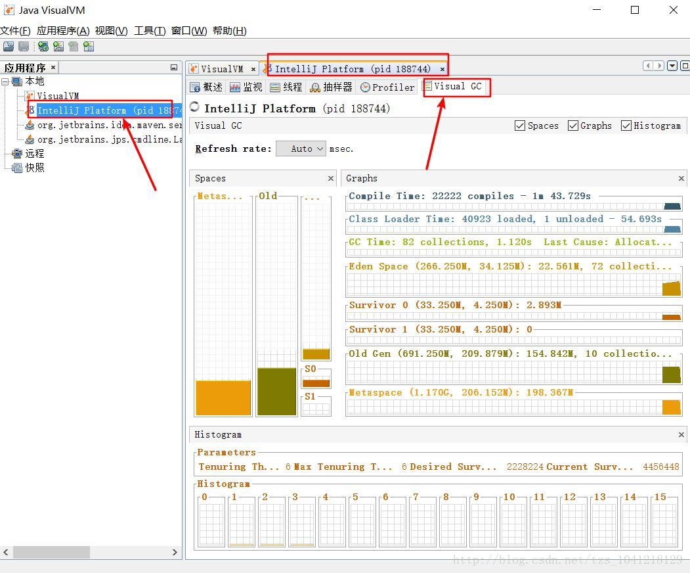690x573 pixels.
Task: Select the 远程 tree node
Action: click(x=35, y=154)
